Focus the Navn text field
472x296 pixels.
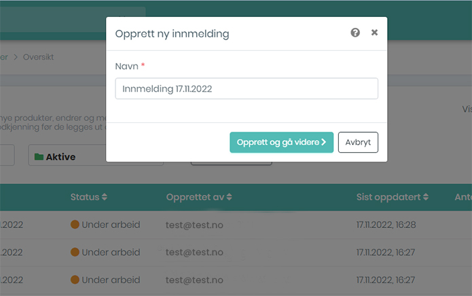coord(247,89)
